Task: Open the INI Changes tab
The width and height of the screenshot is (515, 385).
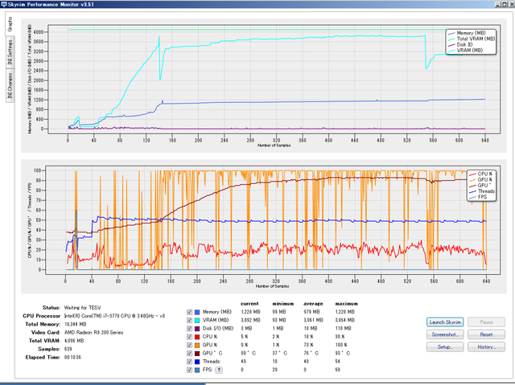Action: tap(10, 86)
